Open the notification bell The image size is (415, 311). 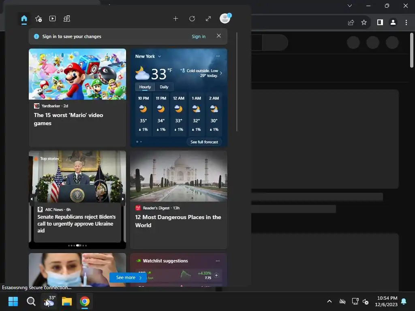pyautogui.click(x=404, y=301)
